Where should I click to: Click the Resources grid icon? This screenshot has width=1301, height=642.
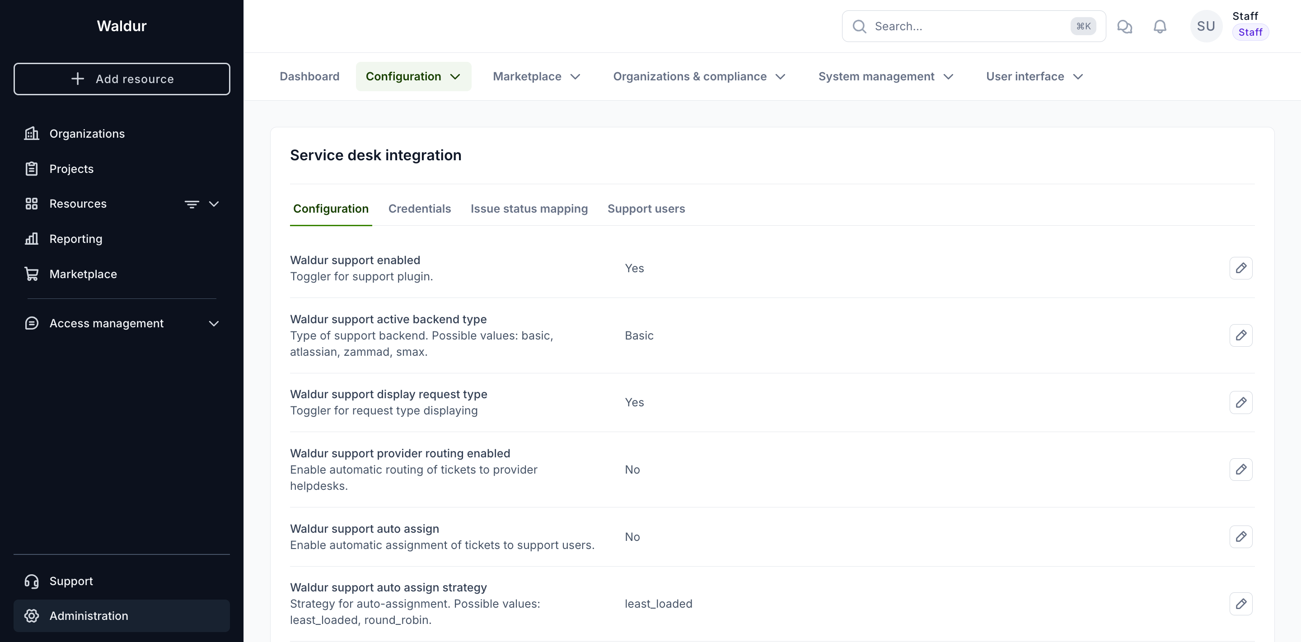(x=31, y=204)
